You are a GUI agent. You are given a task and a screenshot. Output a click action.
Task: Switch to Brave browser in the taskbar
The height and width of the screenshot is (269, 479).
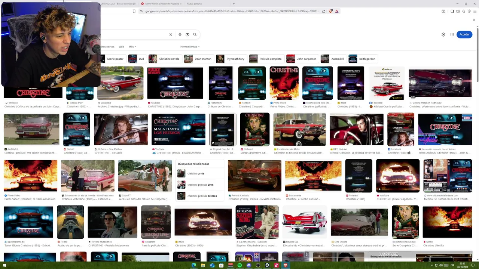[285, 265]
